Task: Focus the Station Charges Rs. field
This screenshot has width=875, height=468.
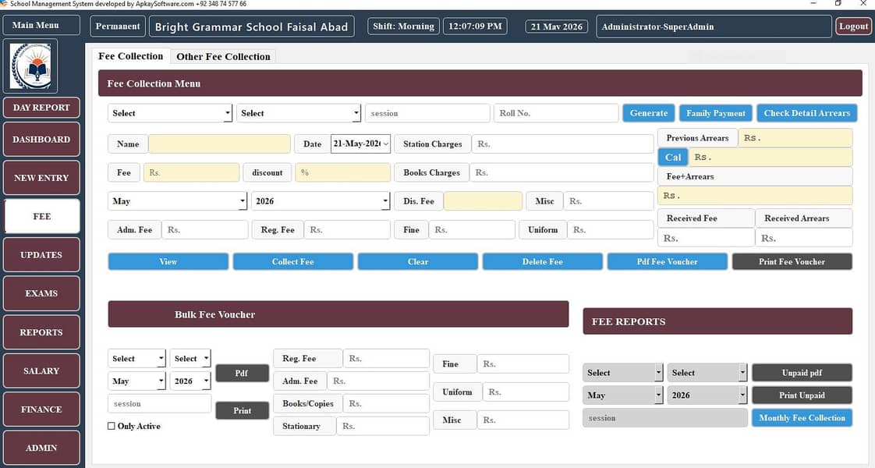Action: tap(562, 144)
